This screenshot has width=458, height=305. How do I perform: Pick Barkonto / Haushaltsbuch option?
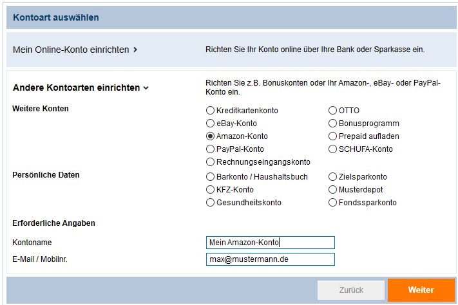[210, 176]
